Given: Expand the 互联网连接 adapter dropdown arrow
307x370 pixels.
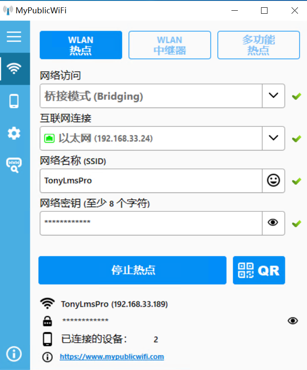Looking at the screenshot, I should pyautogui.click(x=274, y=138).
